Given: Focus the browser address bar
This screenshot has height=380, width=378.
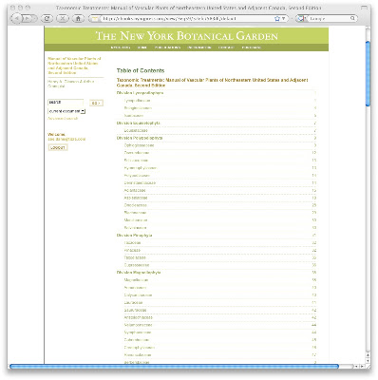Looking at the screenshot, I should pyautogui.click(x=187, y=19).
